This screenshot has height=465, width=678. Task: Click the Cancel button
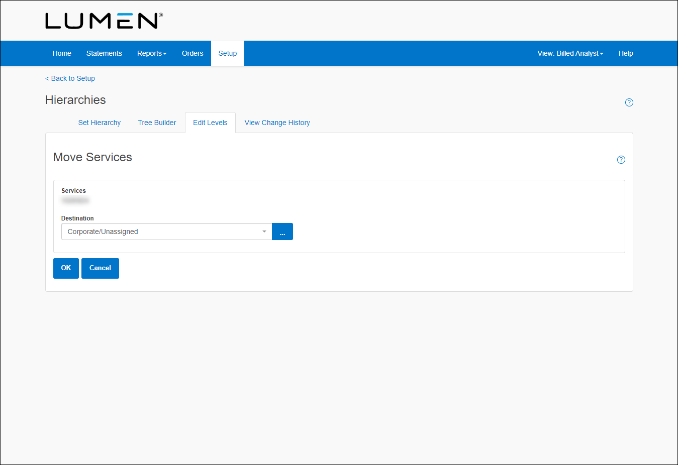[x=100, y=268]
